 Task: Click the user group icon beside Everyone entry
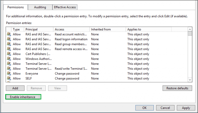9,74
